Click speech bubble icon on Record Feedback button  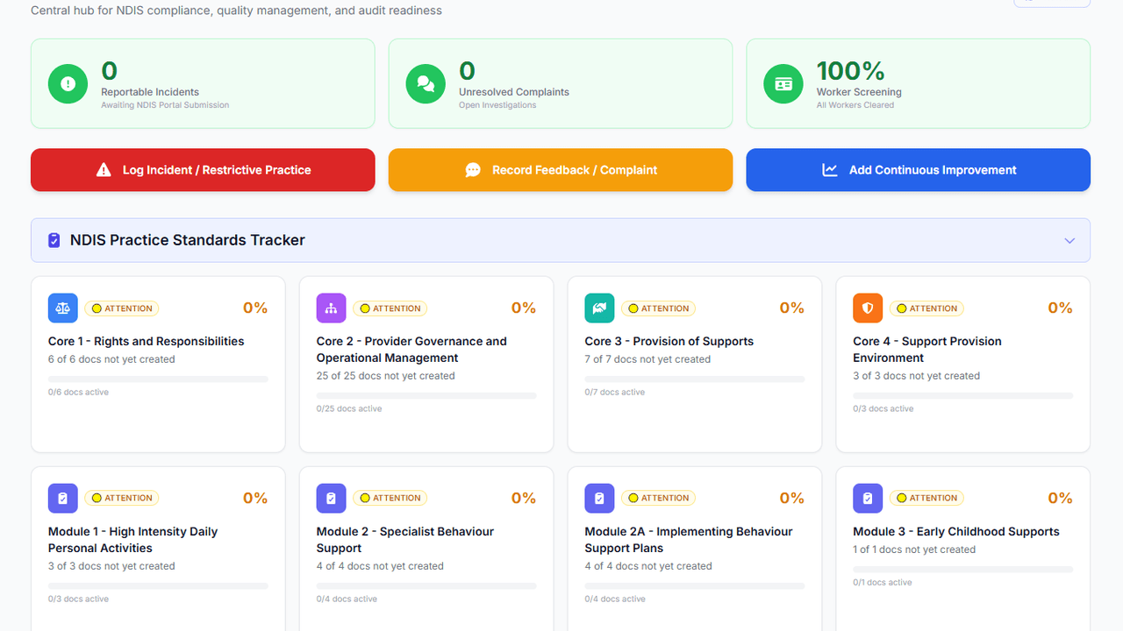pyautogui.click(x=473, y=170)
